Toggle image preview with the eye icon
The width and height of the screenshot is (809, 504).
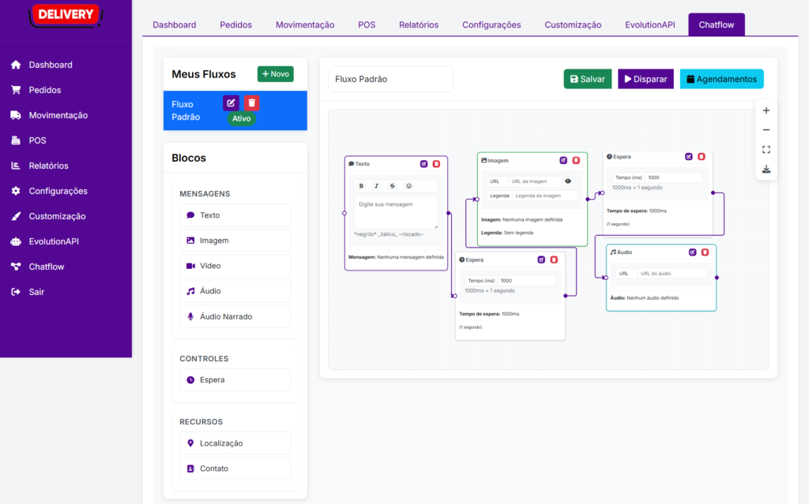pyautogui.click(x=567, y=181)
